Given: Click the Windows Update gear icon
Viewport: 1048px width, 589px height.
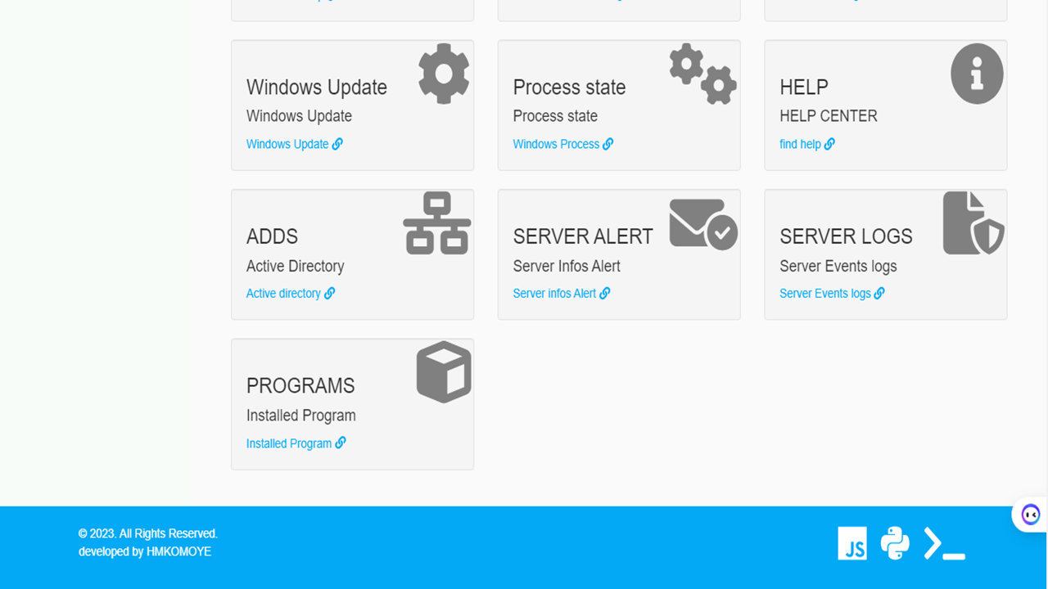Looking at the screenshot, I should click(444, 74).
